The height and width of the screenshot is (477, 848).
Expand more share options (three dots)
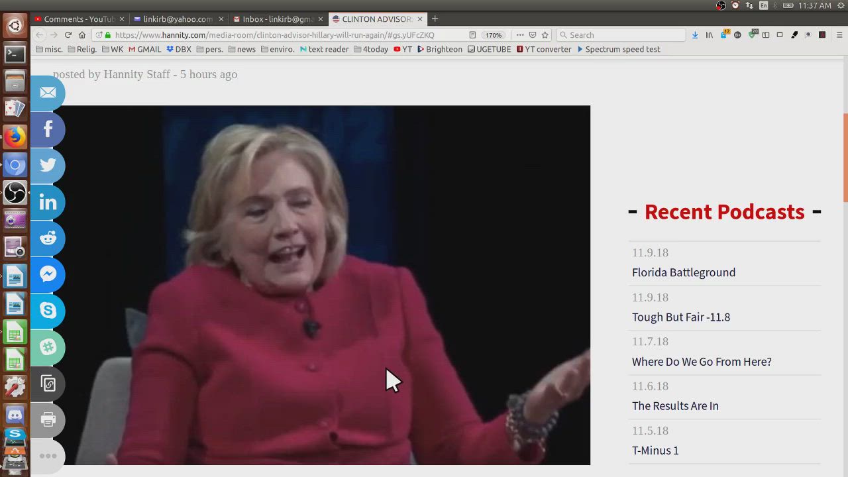click(x=48, y=456)
